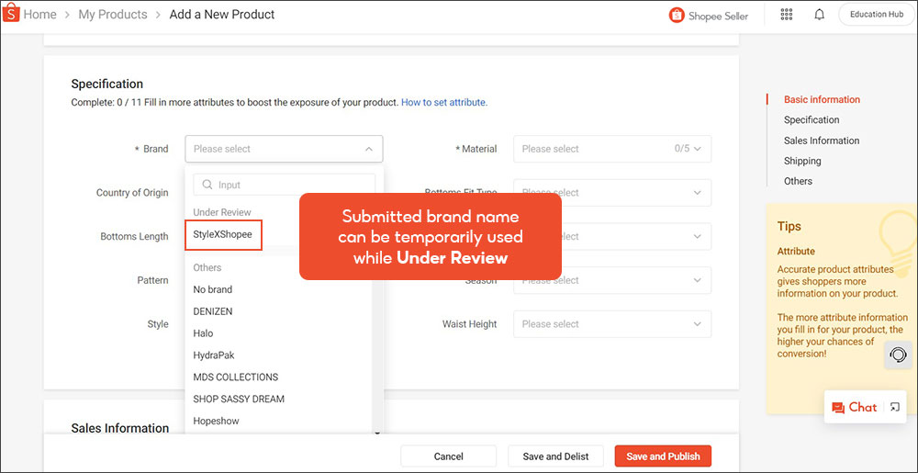Open the Waist Height dropdown
Screen dimensions: 918x473
point(611,324)
